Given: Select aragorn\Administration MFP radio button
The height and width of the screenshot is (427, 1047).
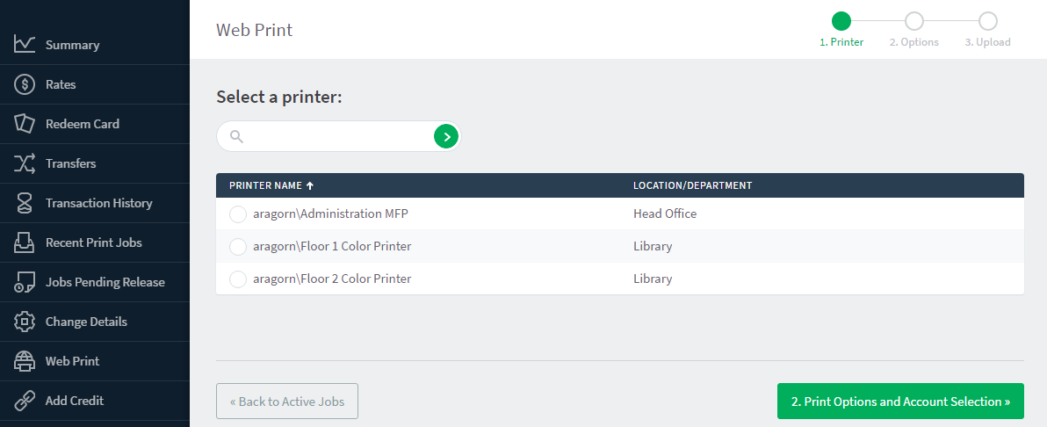Looking at the screenshot, I should 237,214.
